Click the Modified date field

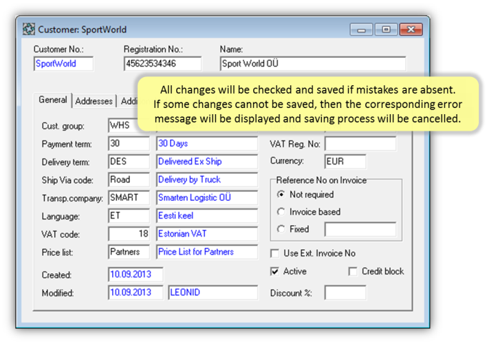coord(136,292)
